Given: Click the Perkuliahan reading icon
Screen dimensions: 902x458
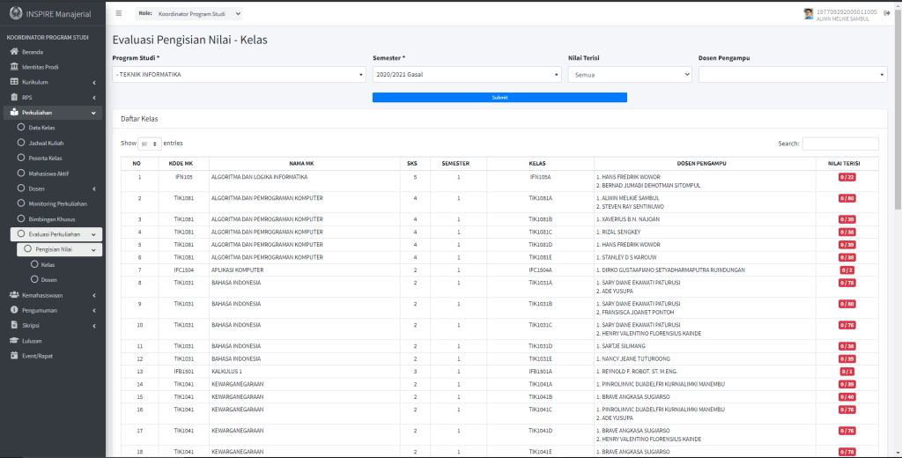Looking at the screenshot, I should 14,112.
